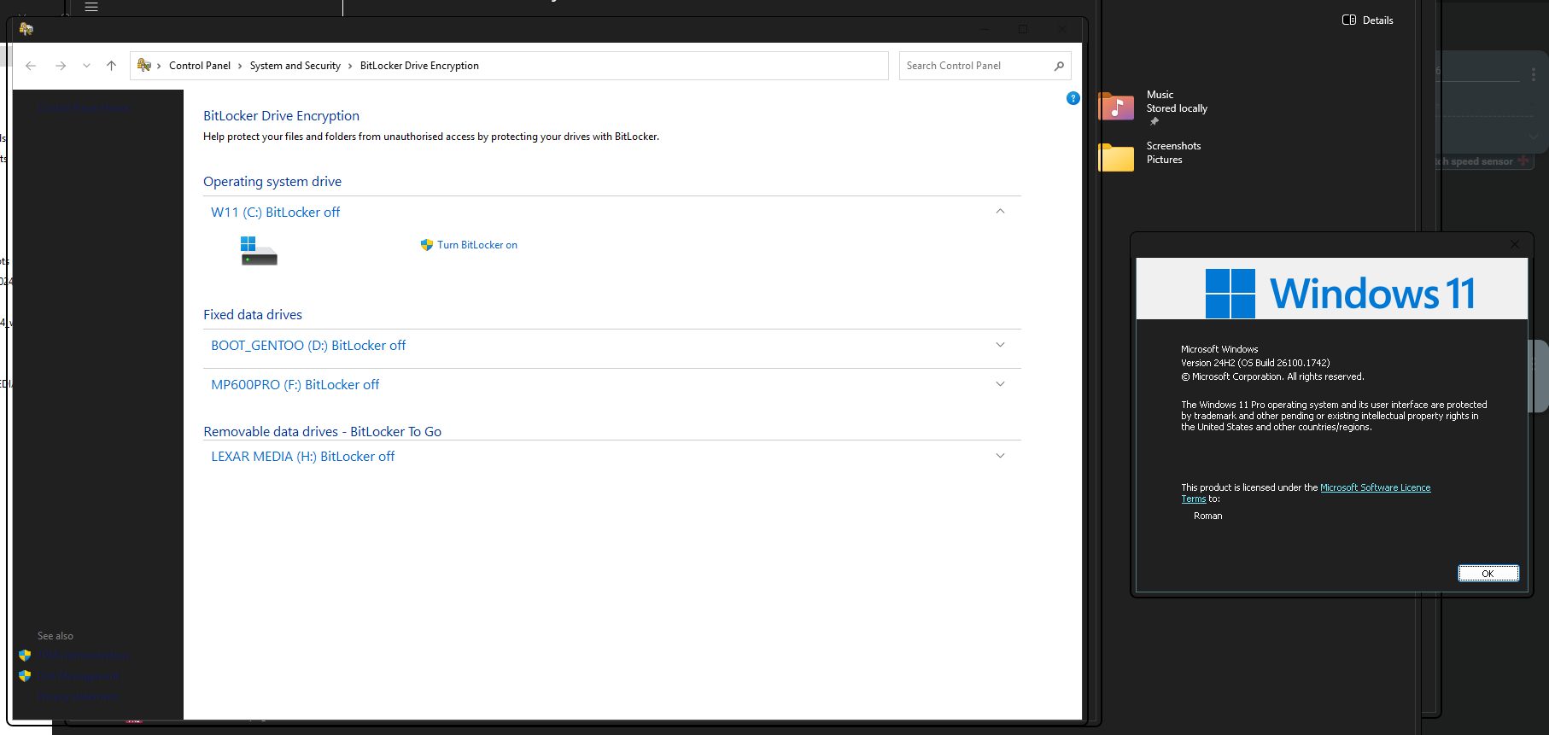The image size is (1549, 735).
Task: Click the Screenshots folder name label
Action: pyautogui.click(x=1173, y=146)
